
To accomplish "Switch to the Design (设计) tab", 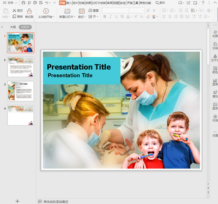I will (75, 3).
